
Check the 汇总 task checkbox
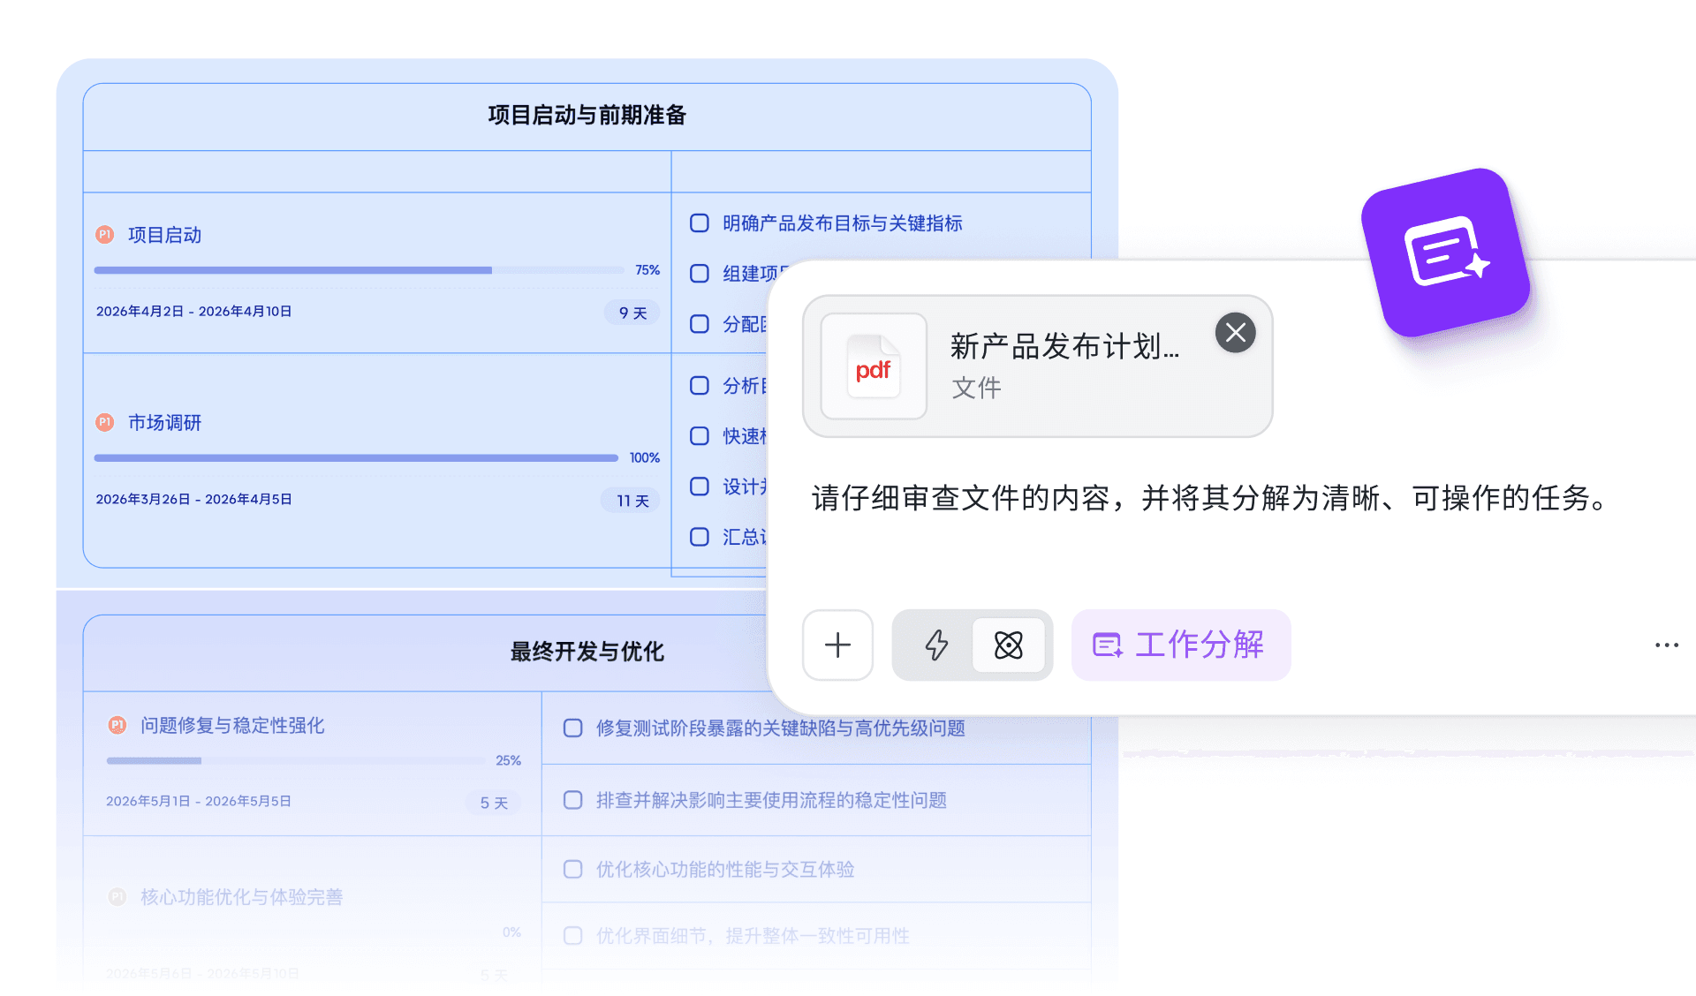(699, 537)
